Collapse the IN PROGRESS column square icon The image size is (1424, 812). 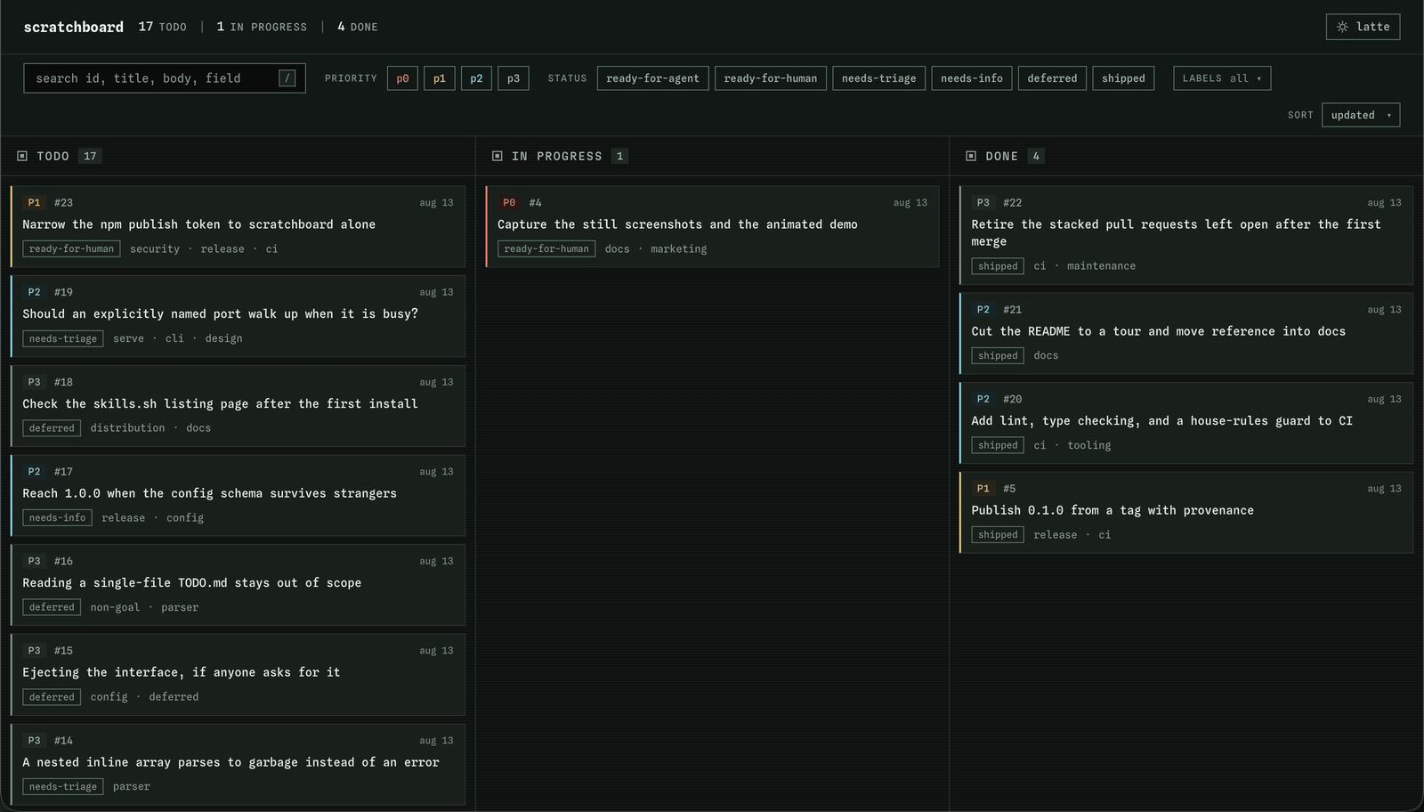tap(498, 156)
